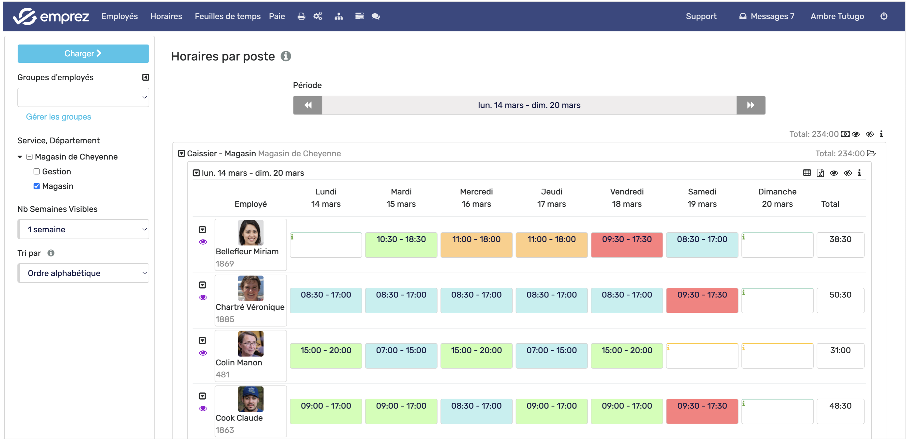Screen dimensions: 910x443
Task: Open the Groupes d'employés dropdown
Action: [83, 97]
